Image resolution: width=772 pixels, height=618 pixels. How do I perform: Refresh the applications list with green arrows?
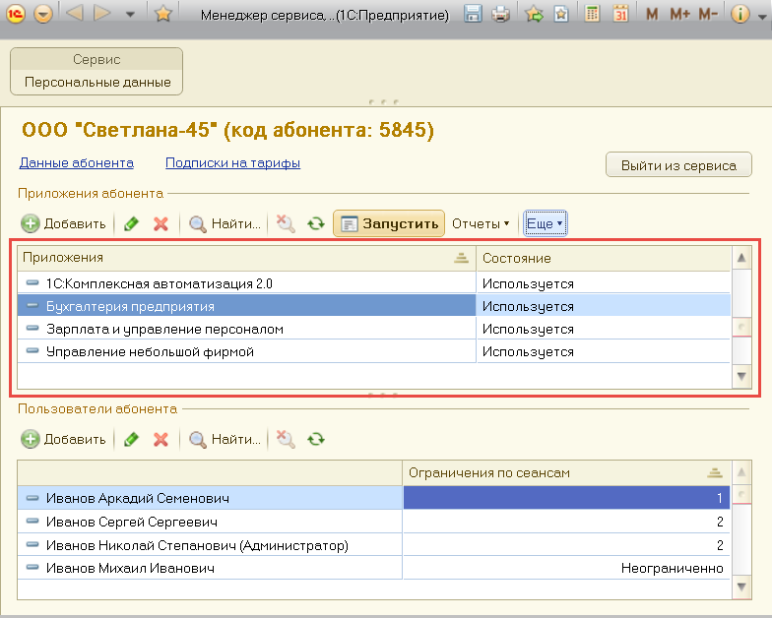click(x=315, y=224)
